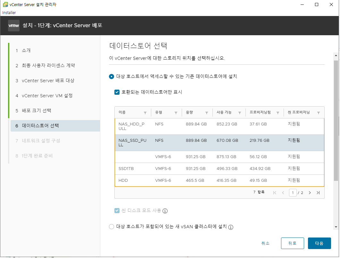Click the 이름 column header

pyautogui.click(x=122, y=112)
